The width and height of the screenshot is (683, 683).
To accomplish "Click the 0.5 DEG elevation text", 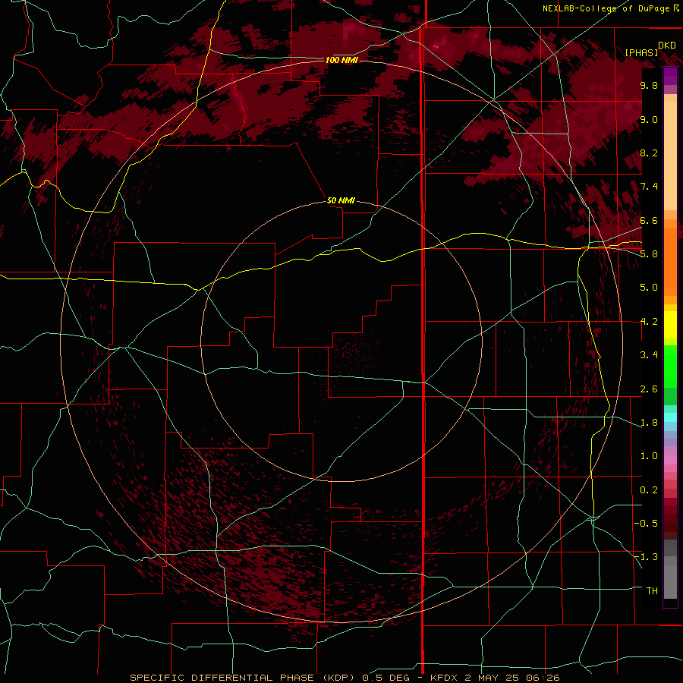I will click(x=386, y=678).
